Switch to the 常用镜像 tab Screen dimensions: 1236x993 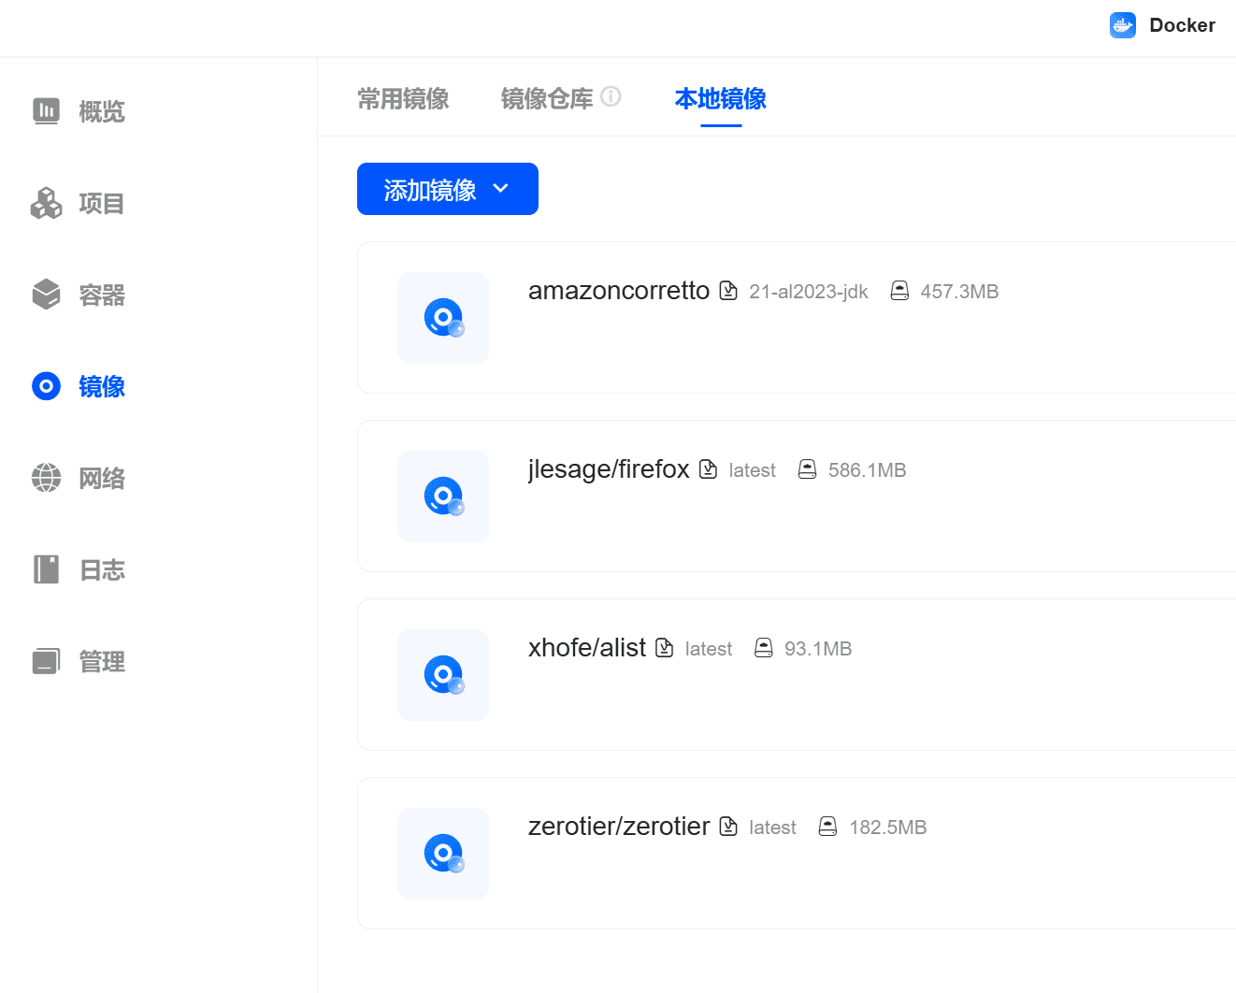(x=403, y=98)
